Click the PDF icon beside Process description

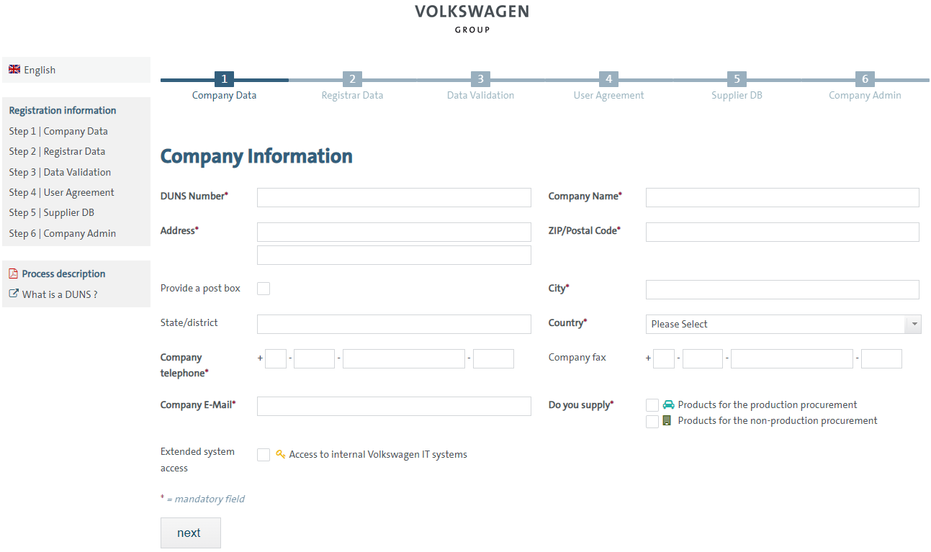tap(13, 273)
